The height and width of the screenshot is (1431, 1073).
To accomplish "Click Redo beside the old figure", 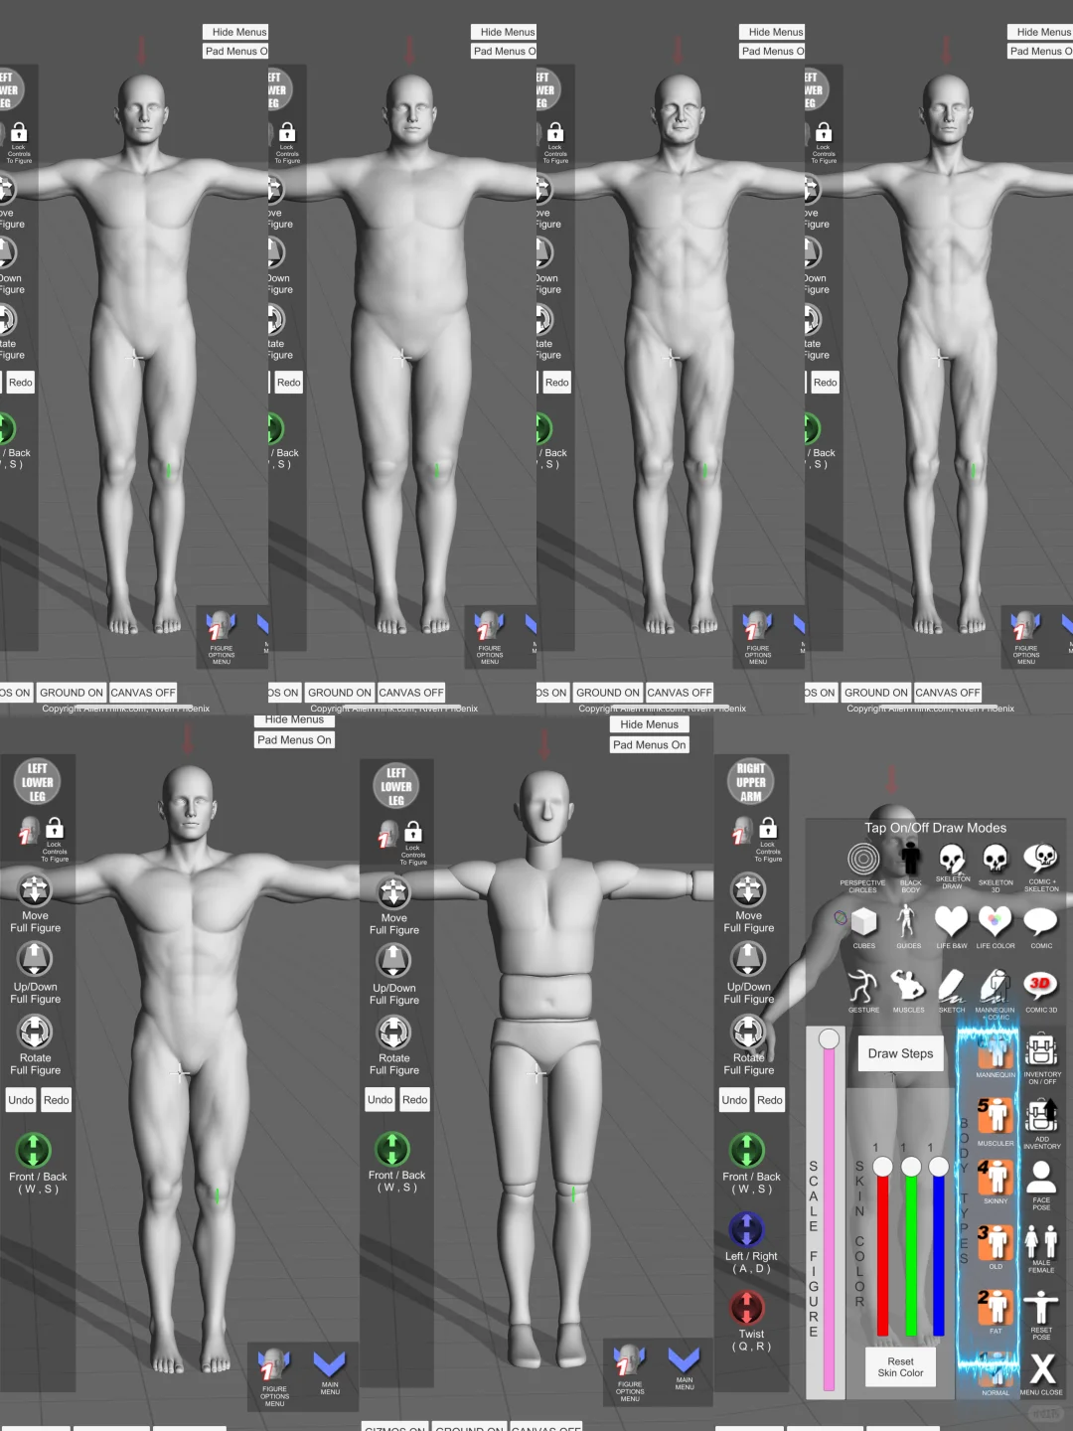I will [557, 383].
